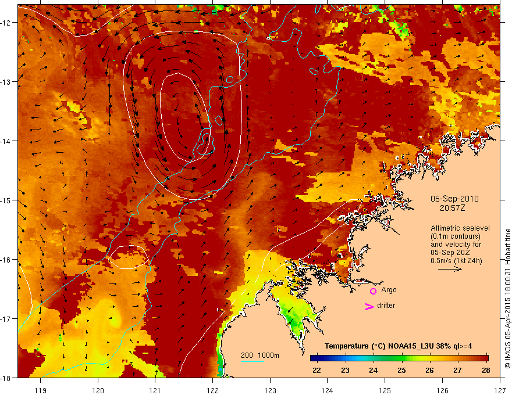Click longitude label 125 on bottom axis
Image resolution: width=512 pixels, height=395 pixels.
click(x=385, y=390)
